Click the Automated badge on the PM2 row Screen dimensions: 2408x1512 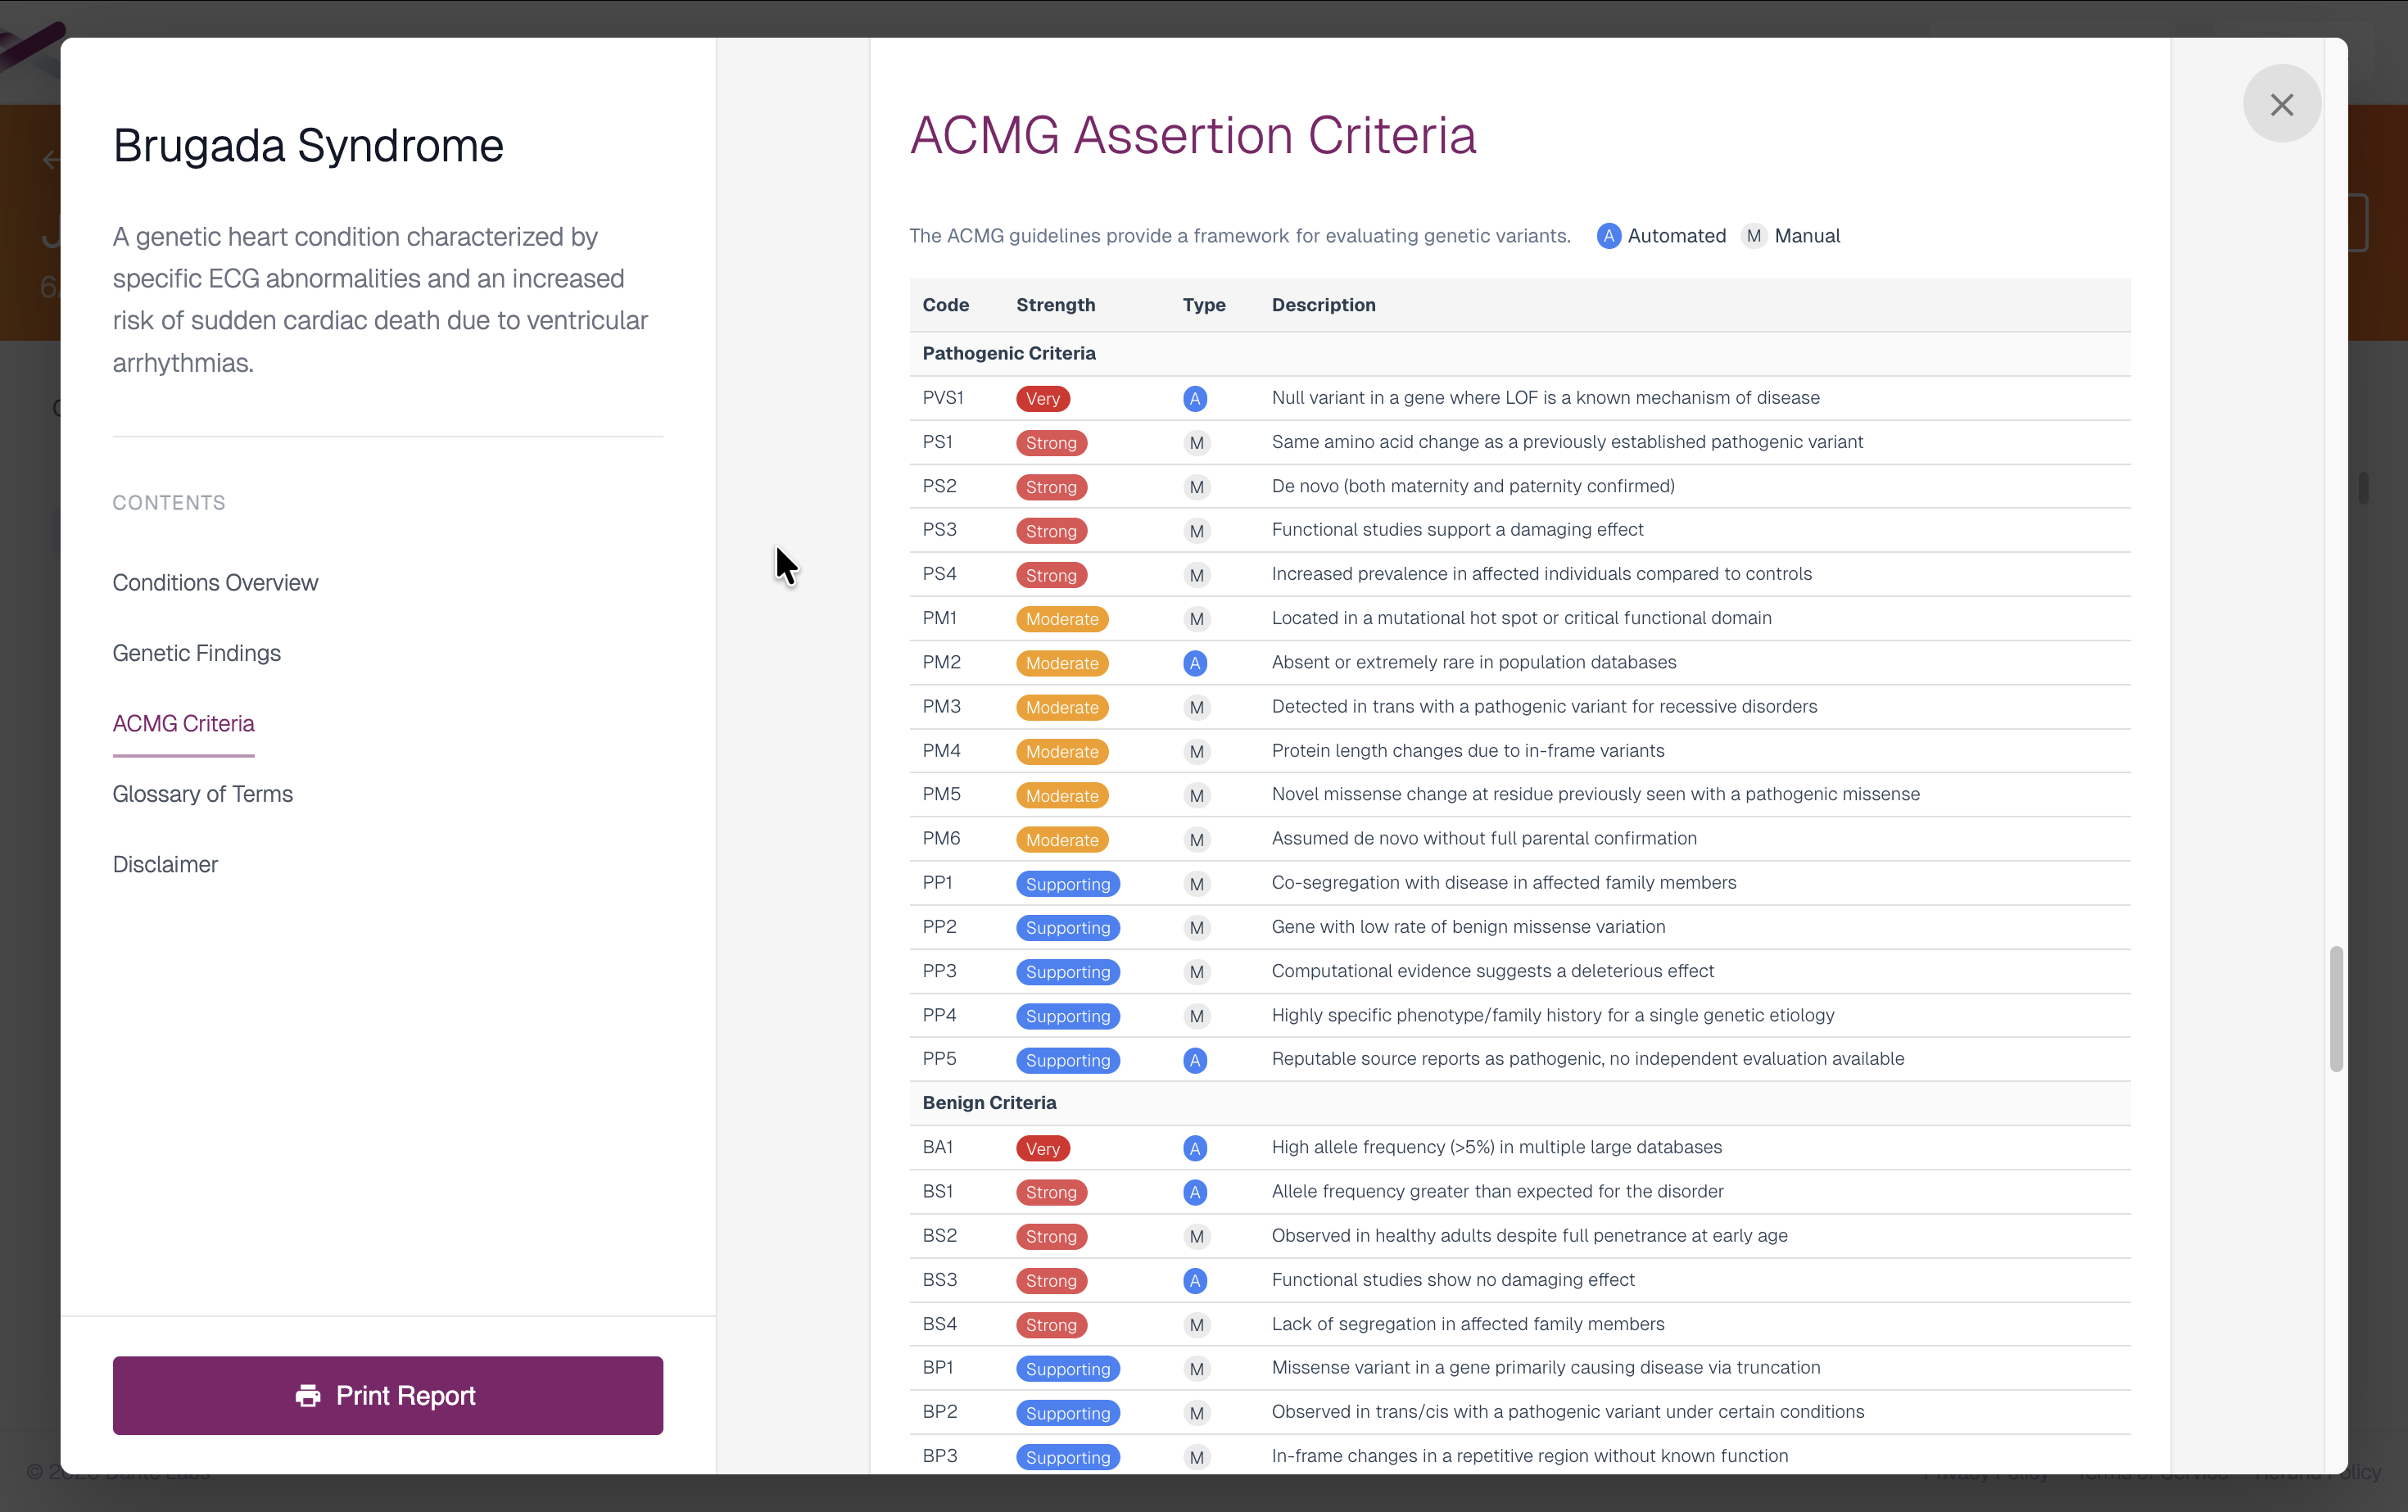tap(1196, 662)
